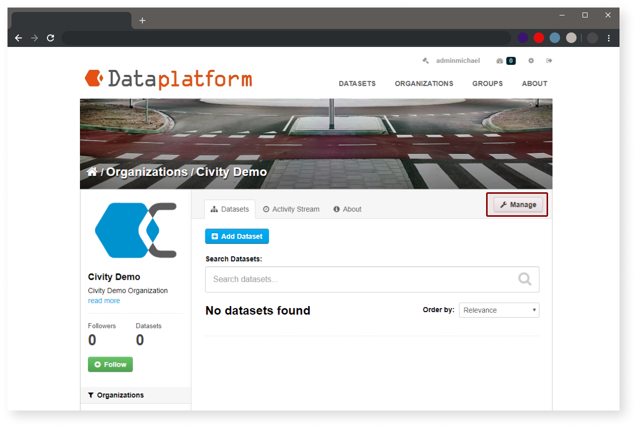
Task: Minimize the browser window
Action: pyautogui.click(x=562, y=15)
